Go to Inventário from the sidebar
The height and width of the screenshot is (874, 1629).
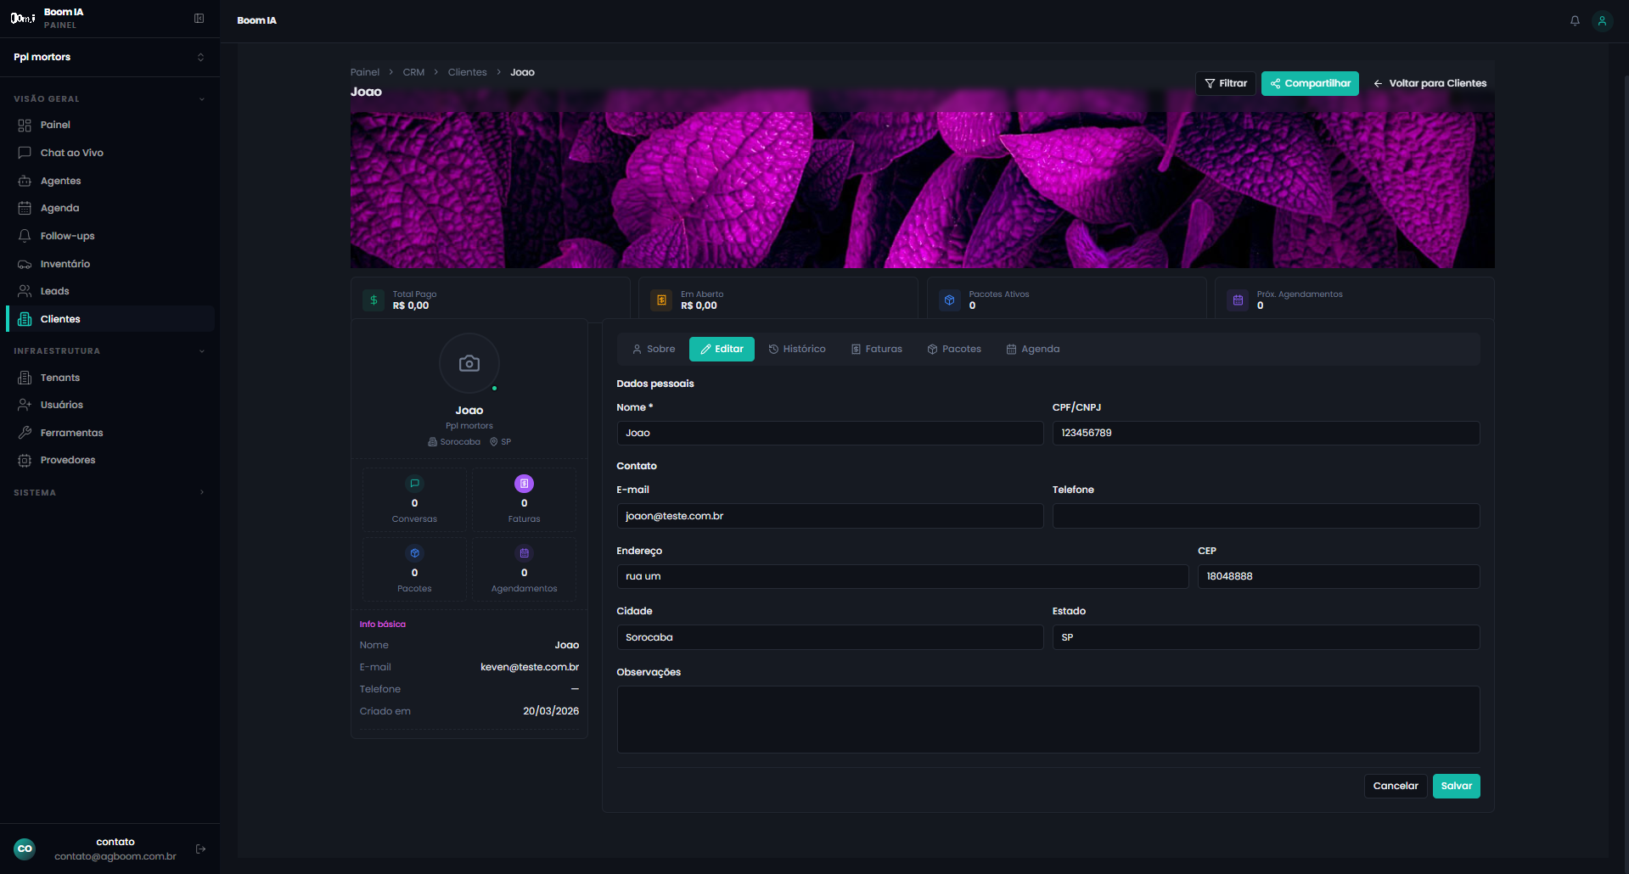coord(65,263)
